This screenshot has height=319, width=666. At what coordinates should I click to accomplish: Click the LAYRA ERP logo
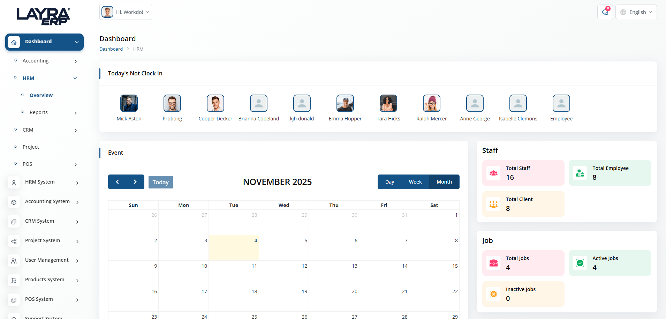point(43,16)
